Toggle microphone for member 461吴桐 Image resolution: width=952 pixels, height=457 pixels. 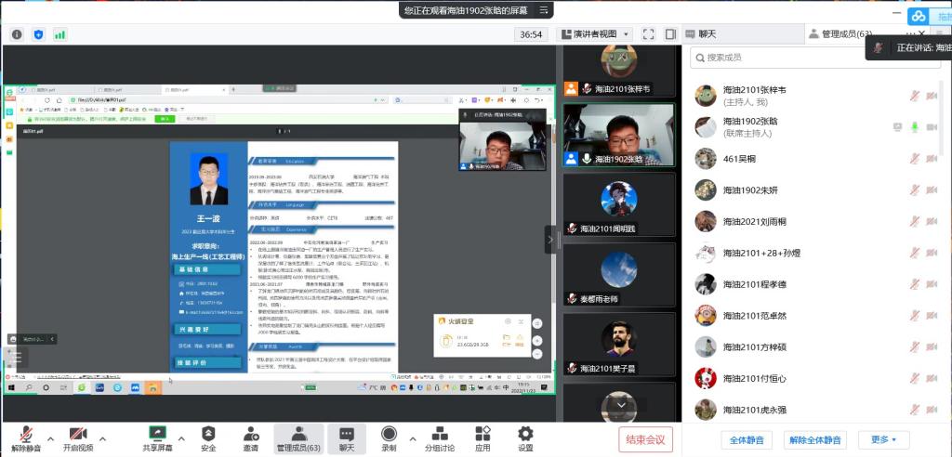[915, 158]
